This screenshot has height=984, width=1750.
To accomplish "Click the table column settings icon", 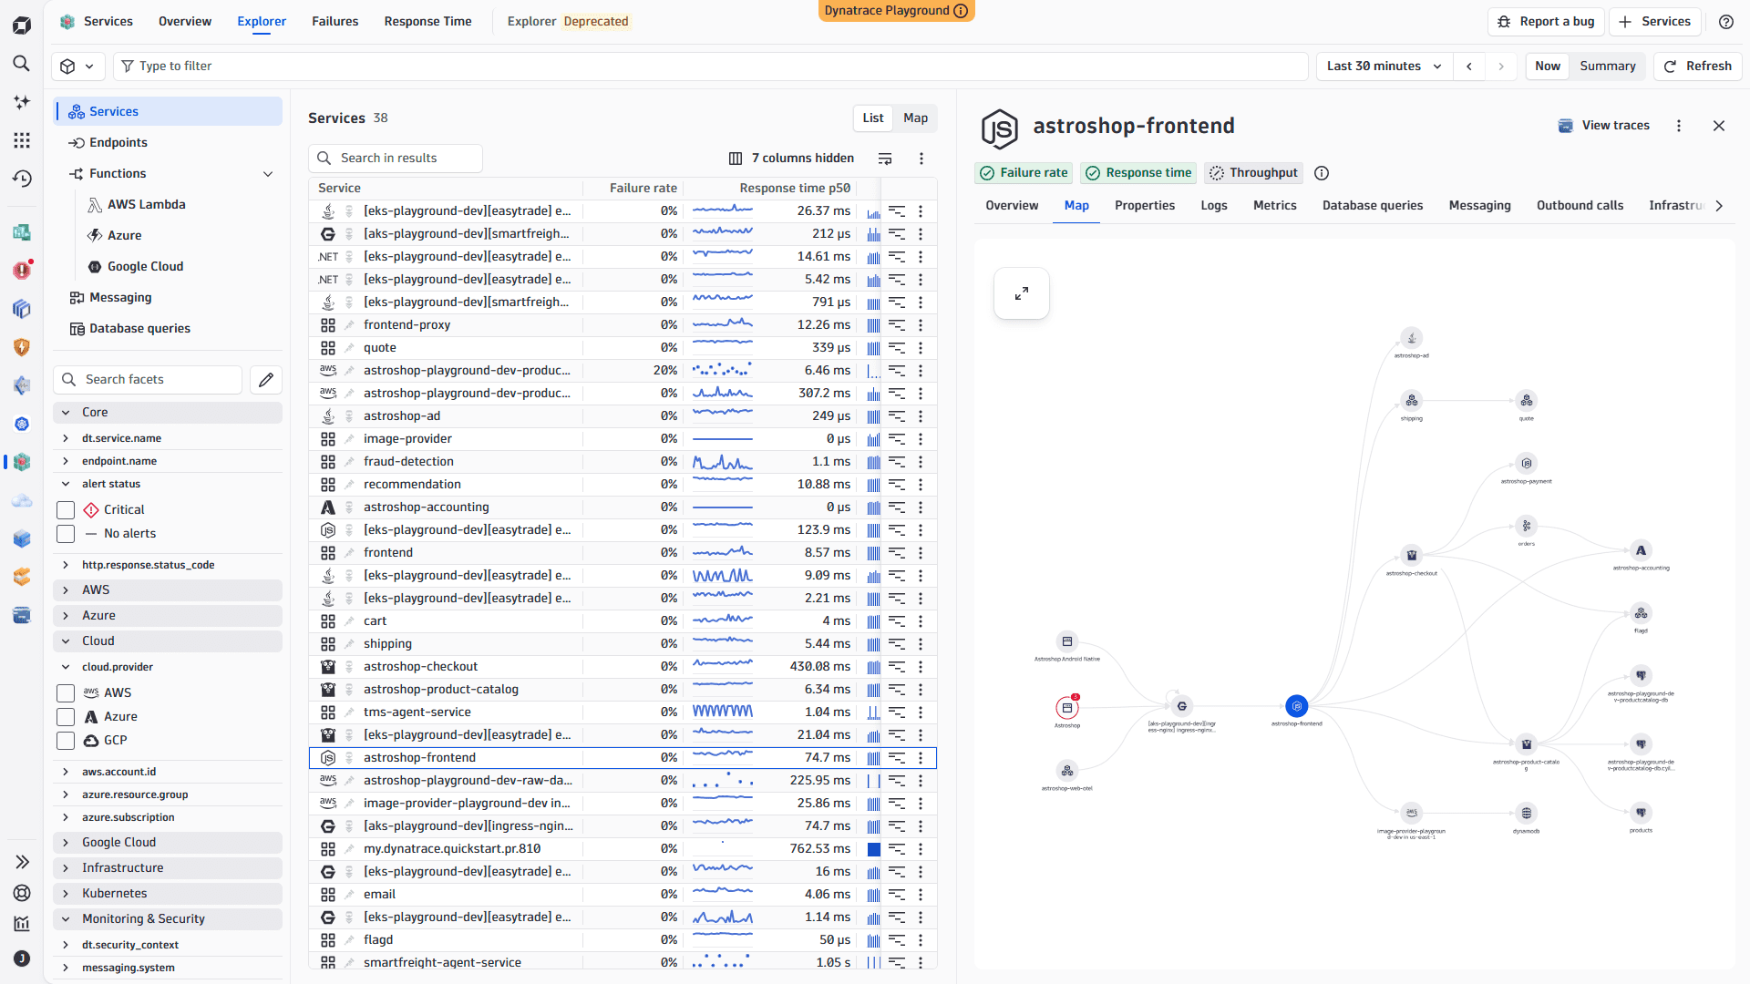I will [885, 159].
